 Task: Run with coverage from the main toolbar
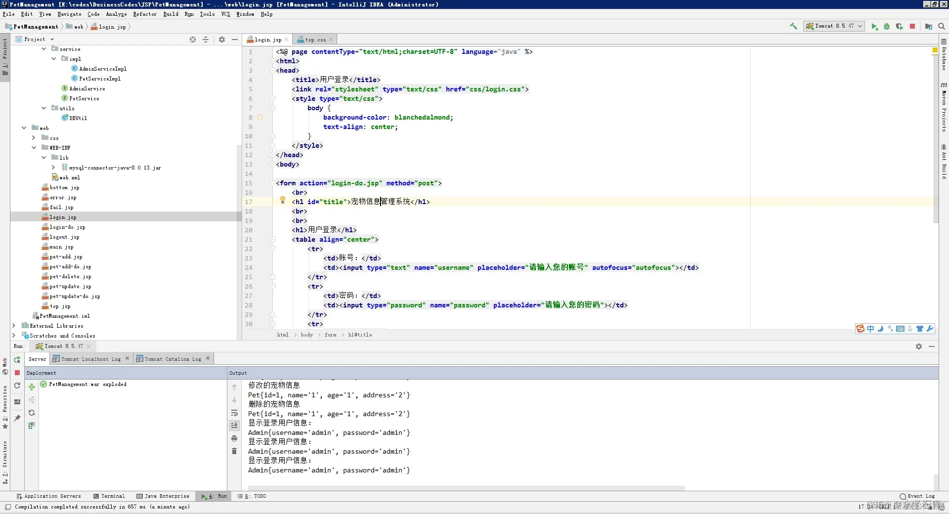click(x=900, y=26)
